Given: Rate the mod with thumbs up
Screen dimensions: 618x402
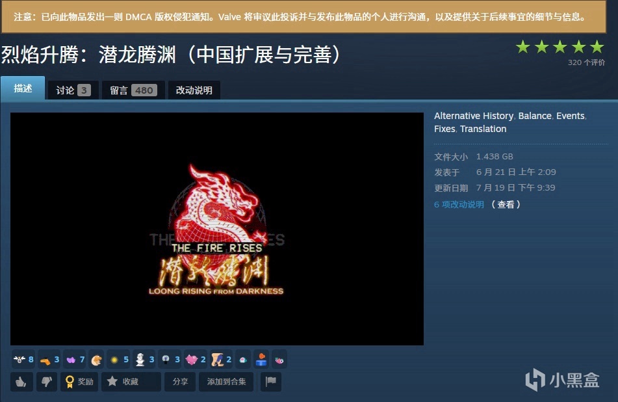Looking at the screenshot, I should pos(21,381).
